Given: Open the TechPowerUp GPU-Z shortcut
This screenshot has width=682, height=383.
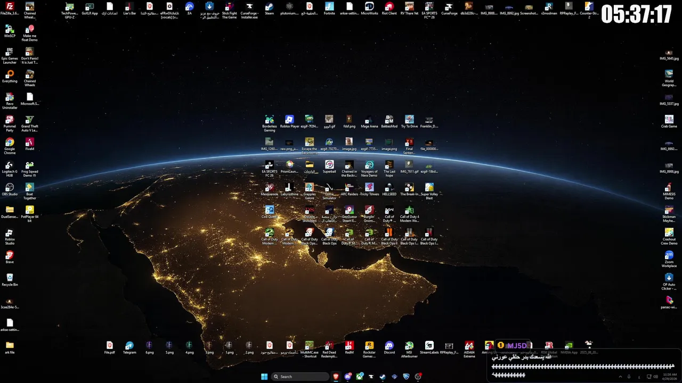Looking at the screenshot, I should click(69, 11).
